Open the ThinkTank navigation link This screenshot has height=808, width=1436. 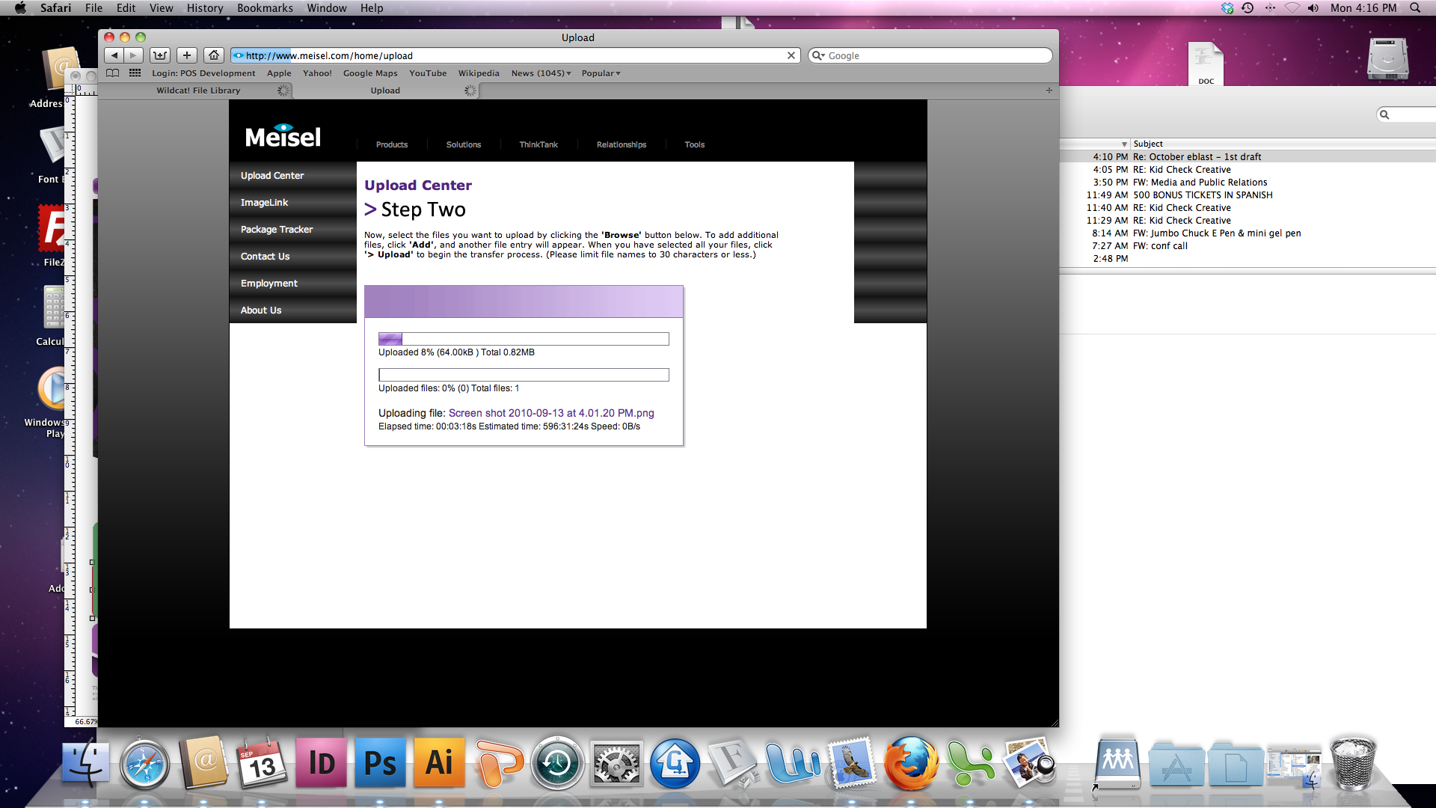point(538,145)
